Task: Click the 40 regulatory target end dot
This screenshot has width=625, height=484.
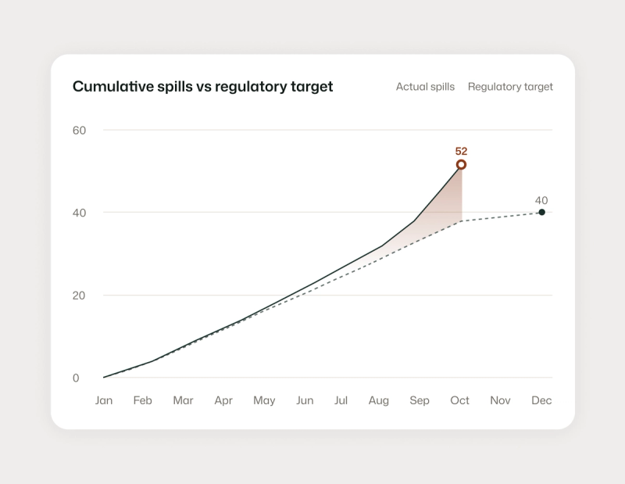Action: [541, 212]
